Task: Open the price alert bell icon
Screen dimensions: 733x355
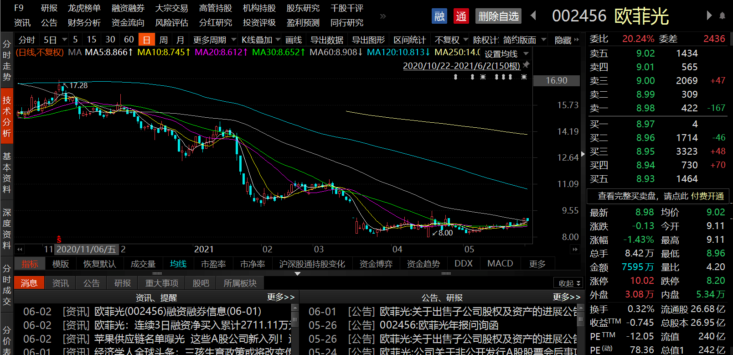Action: pos(722,16)
